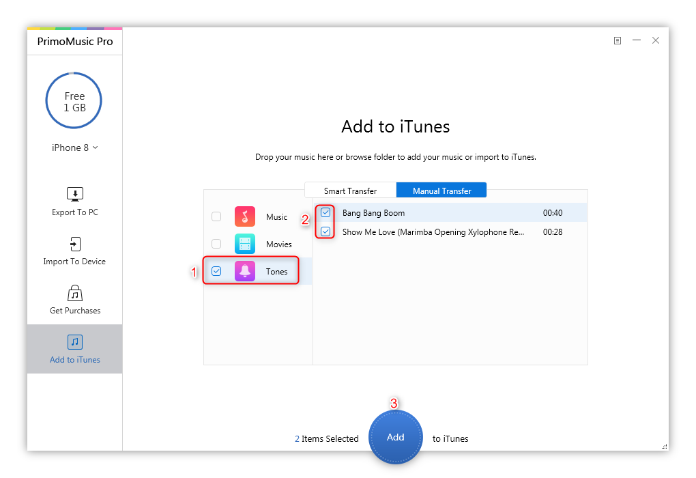
Task: Click the Free 1 GB storage circle
Action: point(74,101)
